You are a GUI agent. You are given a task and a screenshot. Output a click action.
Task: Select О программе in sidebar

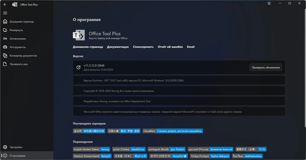[x=27, y=156]
